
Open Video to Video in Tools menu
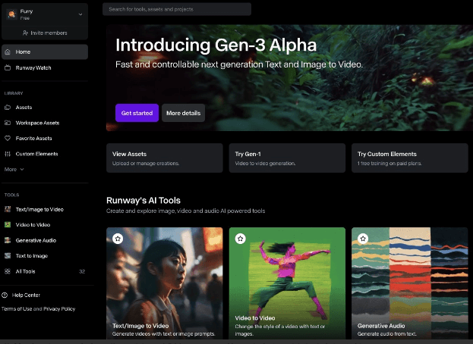tap(33, 224)
